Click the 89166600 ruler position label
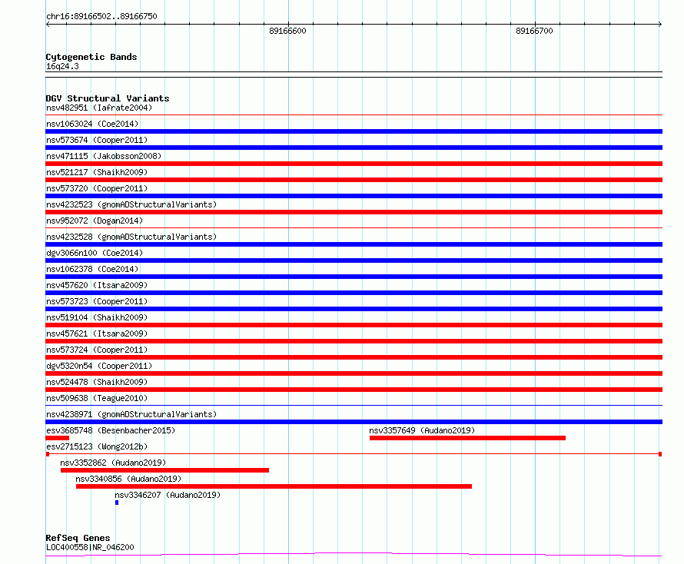 coord(287,31)
